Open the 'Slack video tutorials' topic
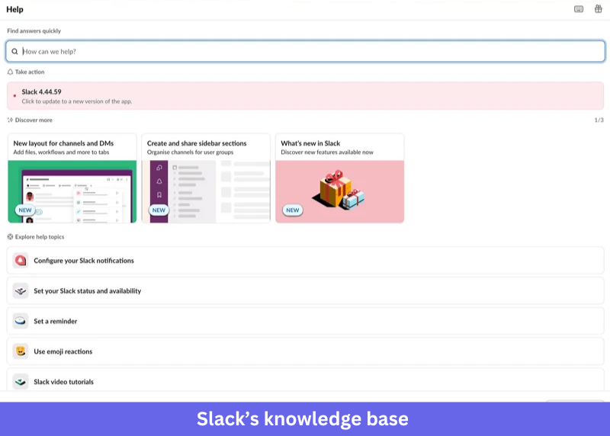Image resolution: width=610 pixels, height=436 pixels. tap(306, 381)
